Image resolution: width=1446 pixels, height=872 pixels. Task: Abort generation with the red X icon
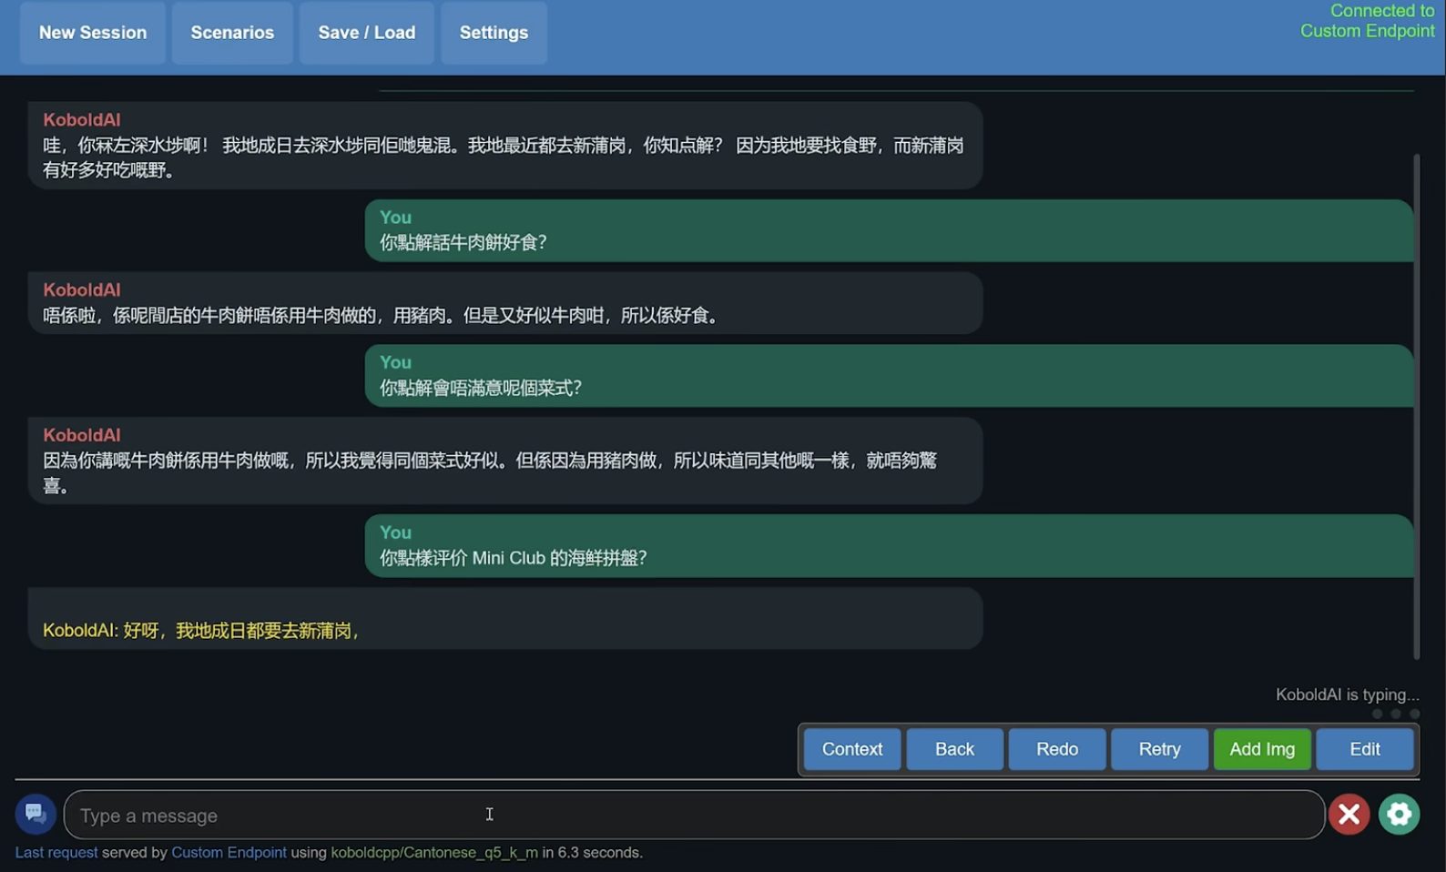click(1349, 814)
